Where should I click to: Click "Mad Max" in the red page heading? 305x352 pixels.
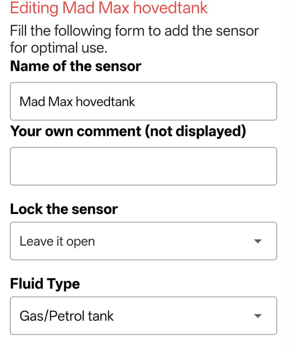point(96,8)
